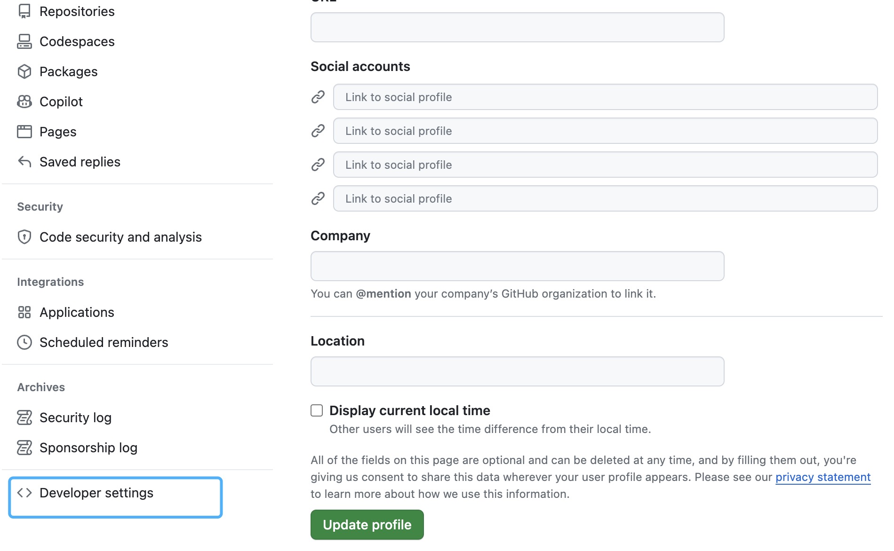Screen dimensions: 894x551
Task: Click the Scheduled reminders clock icon
Action: [x=24, y=342]
